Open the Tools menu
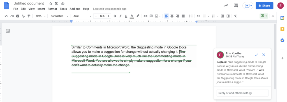Screen dimensions: 287x102 click(x=63, y=9)
